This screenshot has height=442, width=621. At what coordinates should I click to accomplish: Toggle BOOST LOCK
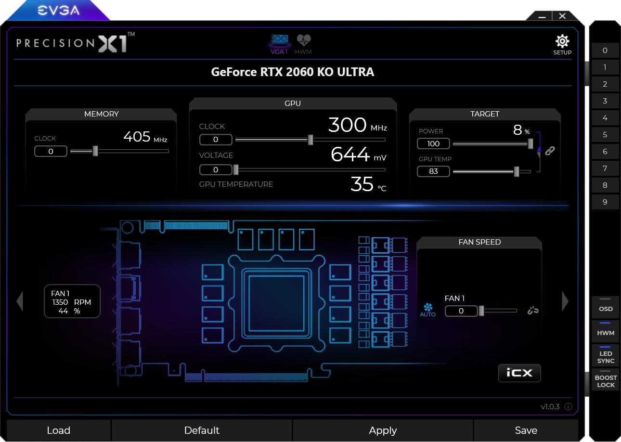[x=606, y=379]
